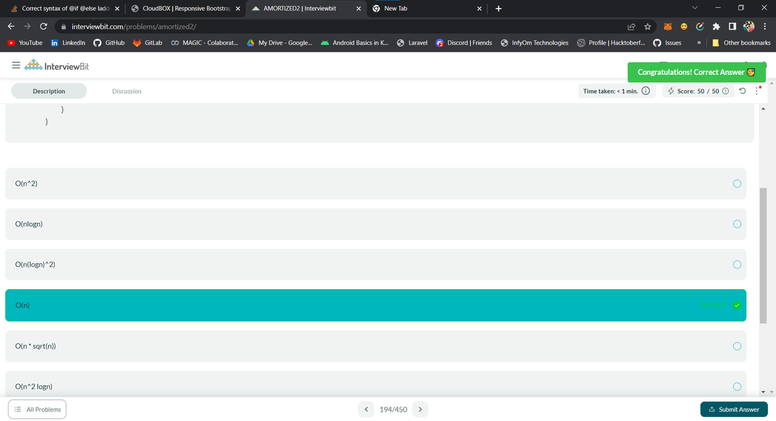The height and width of the screenshot is (421, 776).
Task: Open the MetaMask fox extension
Action: (x=668, y=27)
